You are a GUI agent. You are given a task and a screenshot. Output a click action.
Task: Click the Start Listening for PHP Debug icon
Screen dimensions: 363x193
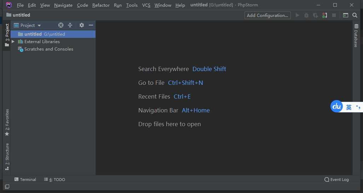324,15
